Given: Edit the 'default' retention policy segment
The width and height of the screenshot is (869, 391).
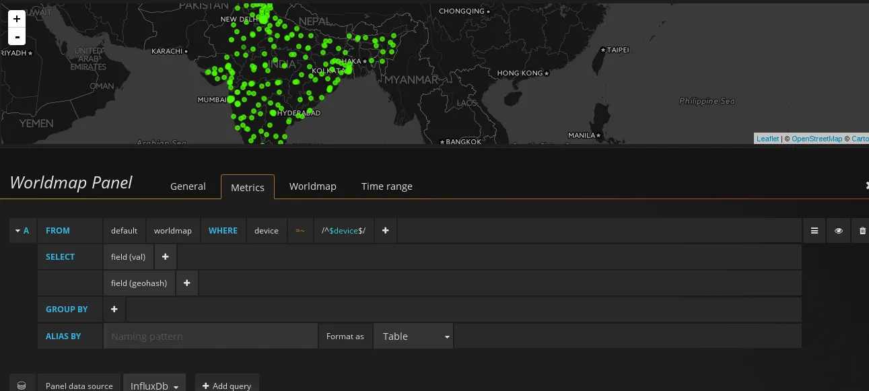Looking at the screenshot, I should coord(124,230).
